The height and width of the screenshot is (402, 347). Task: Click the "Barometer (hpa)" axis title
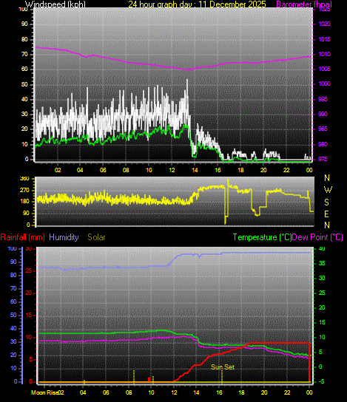(304, 4)
